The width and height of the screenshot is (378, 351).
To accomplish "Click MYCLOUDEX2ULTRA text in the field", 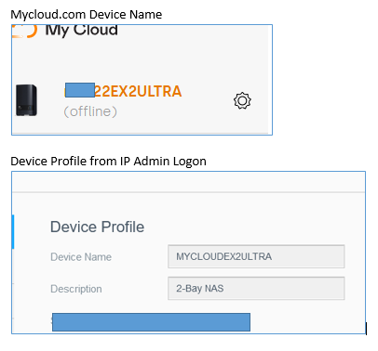I will click(223, 256).
